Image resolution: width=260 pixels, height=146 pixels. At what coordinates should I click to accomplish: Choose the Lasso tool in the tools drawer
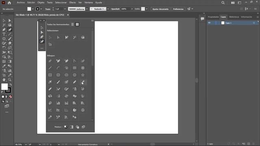pyautogui.click(x=83, y=37)
